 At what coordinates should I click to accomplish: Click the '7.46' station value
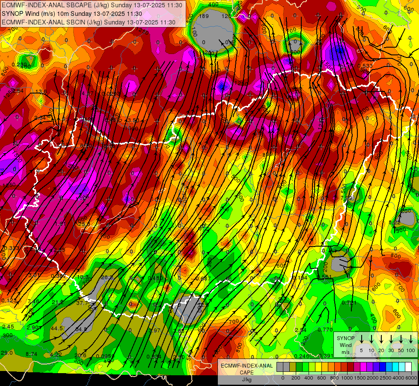click(x=33, y=301)
